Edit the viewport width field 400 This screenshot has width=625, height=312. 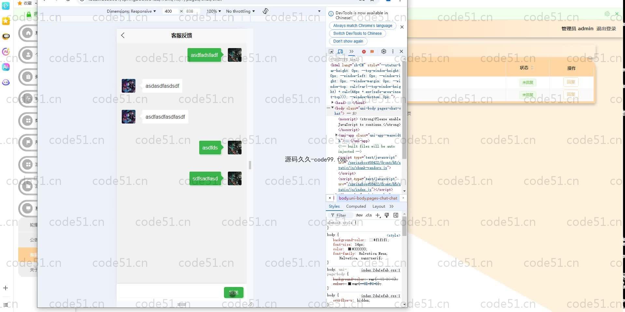click(x=170, y=11)
